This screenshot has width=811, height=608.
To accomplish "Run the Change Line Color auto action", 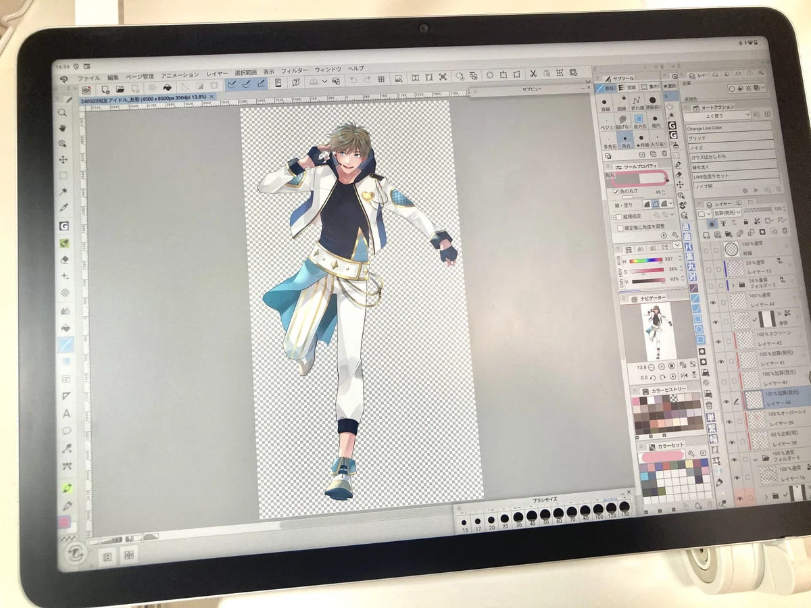I will (729, 126).
